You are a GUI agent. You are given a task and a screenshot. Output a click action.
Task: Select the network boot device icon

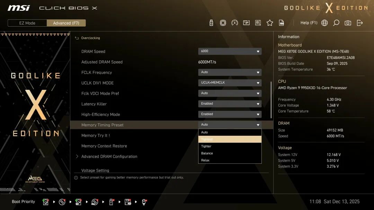pos(144,202)
